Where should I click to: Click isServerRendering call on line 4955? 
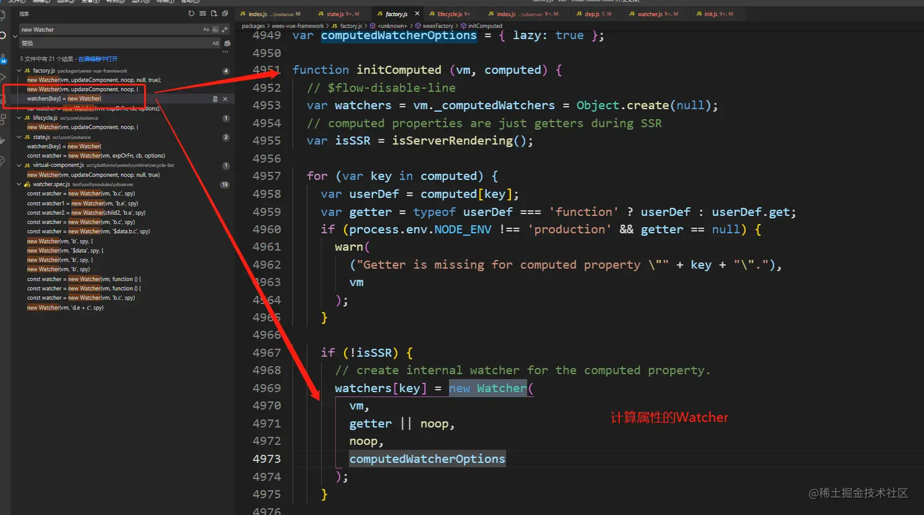pos(453,141)
